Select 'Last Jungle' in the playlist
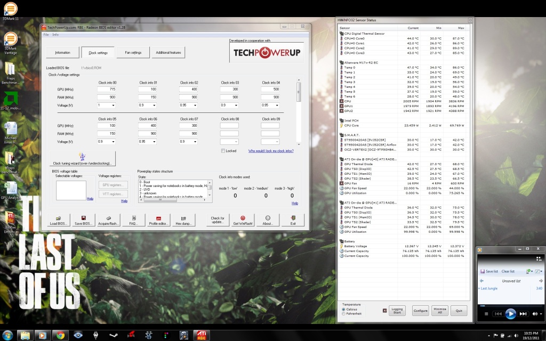 pos(489,288)
